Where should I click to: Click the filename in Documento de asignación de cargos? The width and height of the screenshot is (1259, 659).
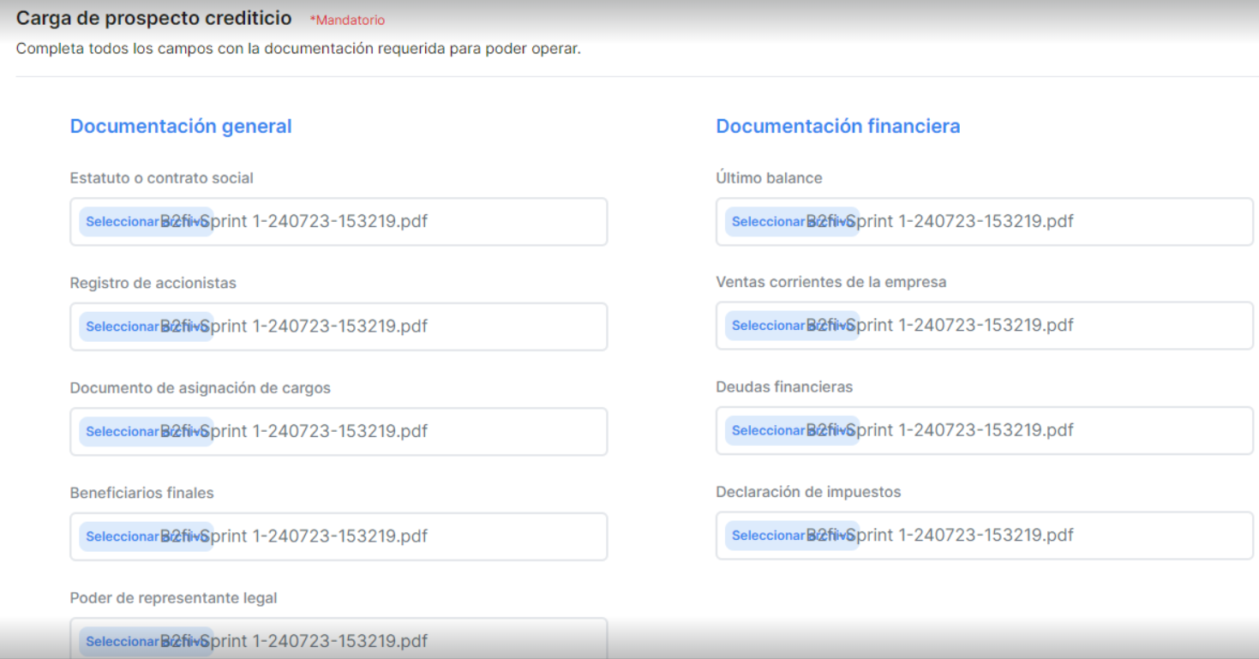tap(317, 431)
